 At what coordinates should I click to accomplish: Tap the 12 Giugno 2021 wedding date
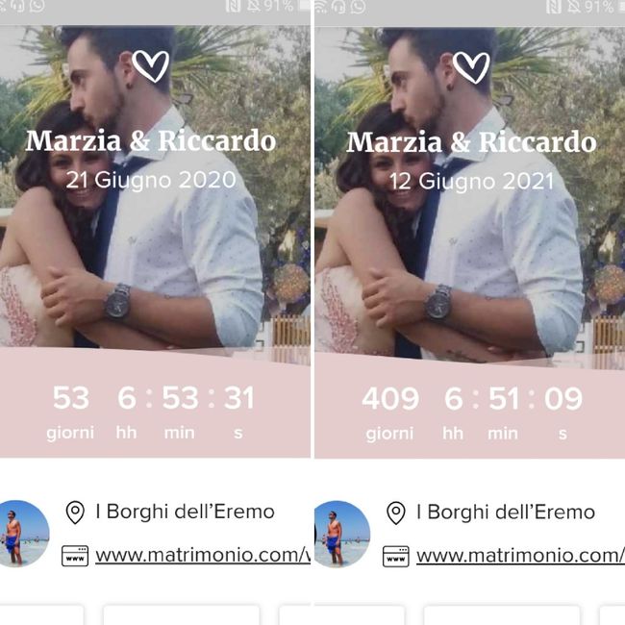[x=472, y=182]
